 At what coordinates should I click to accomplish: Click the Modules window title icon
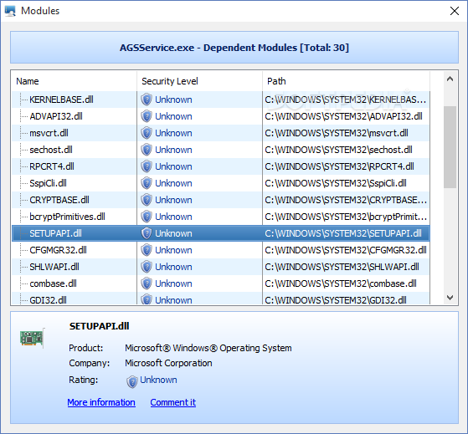point(10,11)
